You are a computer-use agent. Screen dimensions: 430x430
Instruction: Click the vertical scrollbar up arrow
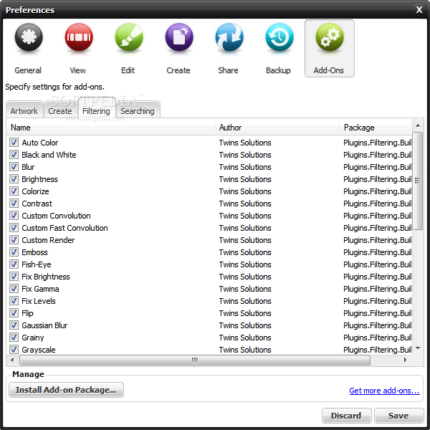418,125
